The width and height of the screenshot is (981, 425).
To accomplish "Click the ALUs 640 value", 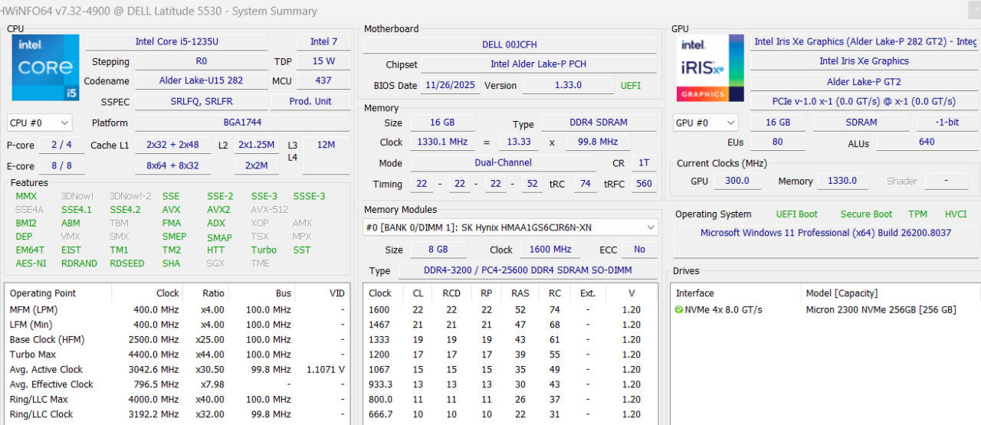I will point(927,142).
